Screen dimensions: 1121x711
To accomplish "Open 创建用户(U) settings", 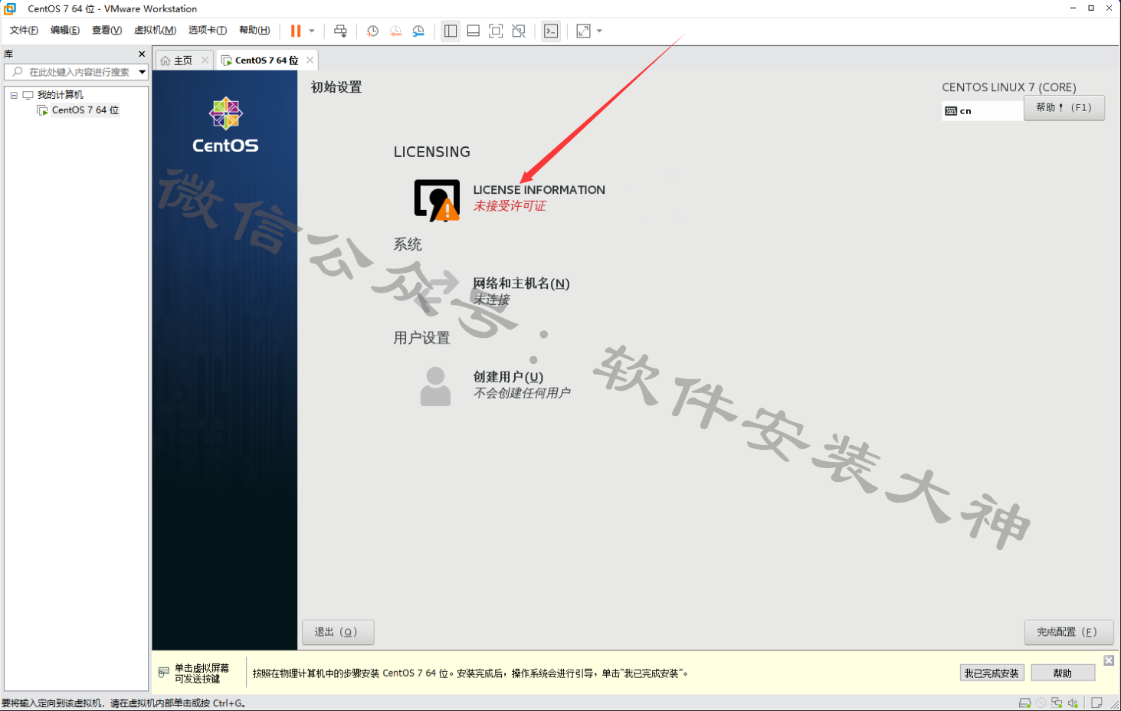I will pos(508,377).
